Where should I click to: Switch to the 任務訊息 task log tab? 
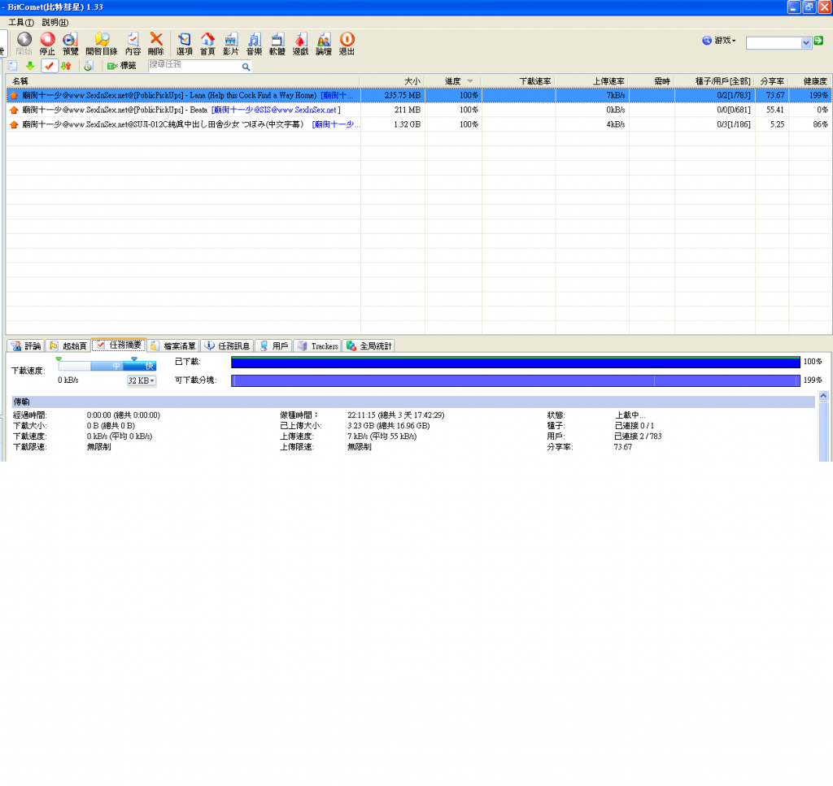point(228,346)
